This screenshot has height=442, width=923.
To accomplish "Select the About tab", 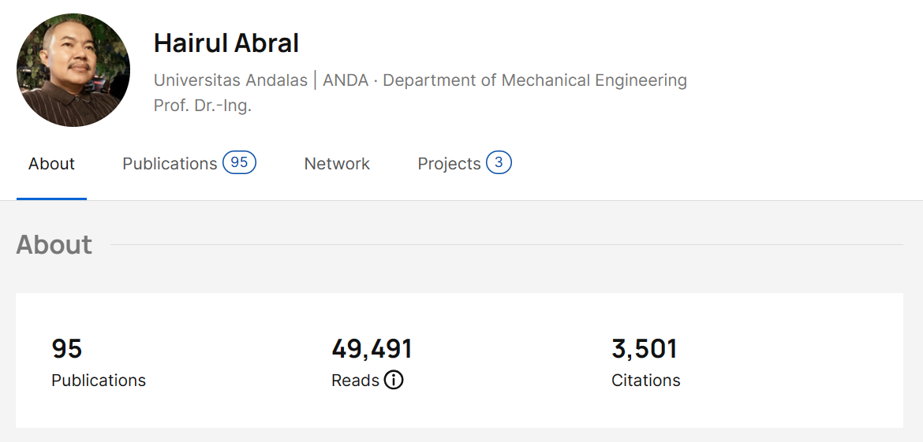I will 51,164.
